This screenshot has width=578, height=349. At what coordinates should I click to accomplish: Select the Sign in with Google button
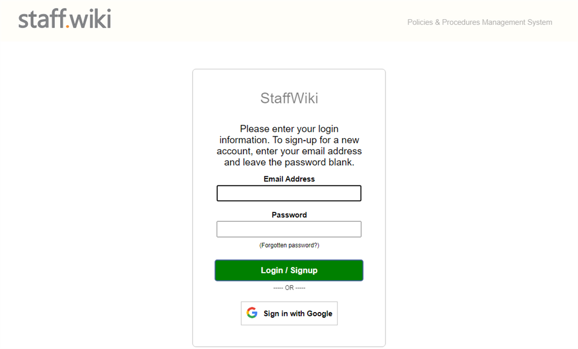coord(289,313)
